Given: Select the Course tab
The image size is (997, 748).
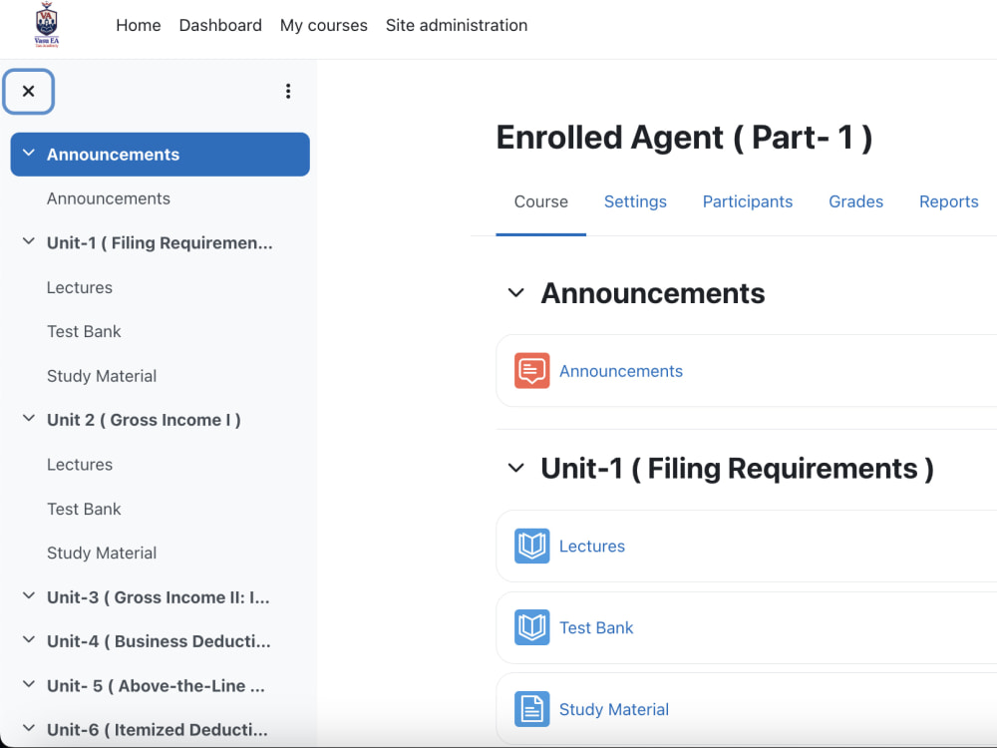Looking at the screenshot, I should tap(541, 202).
